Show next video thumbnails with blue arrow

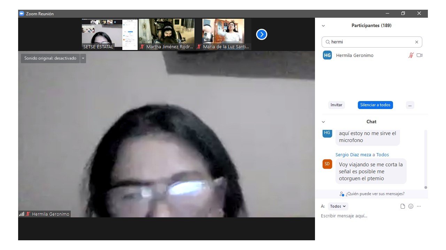pos(262,34)
